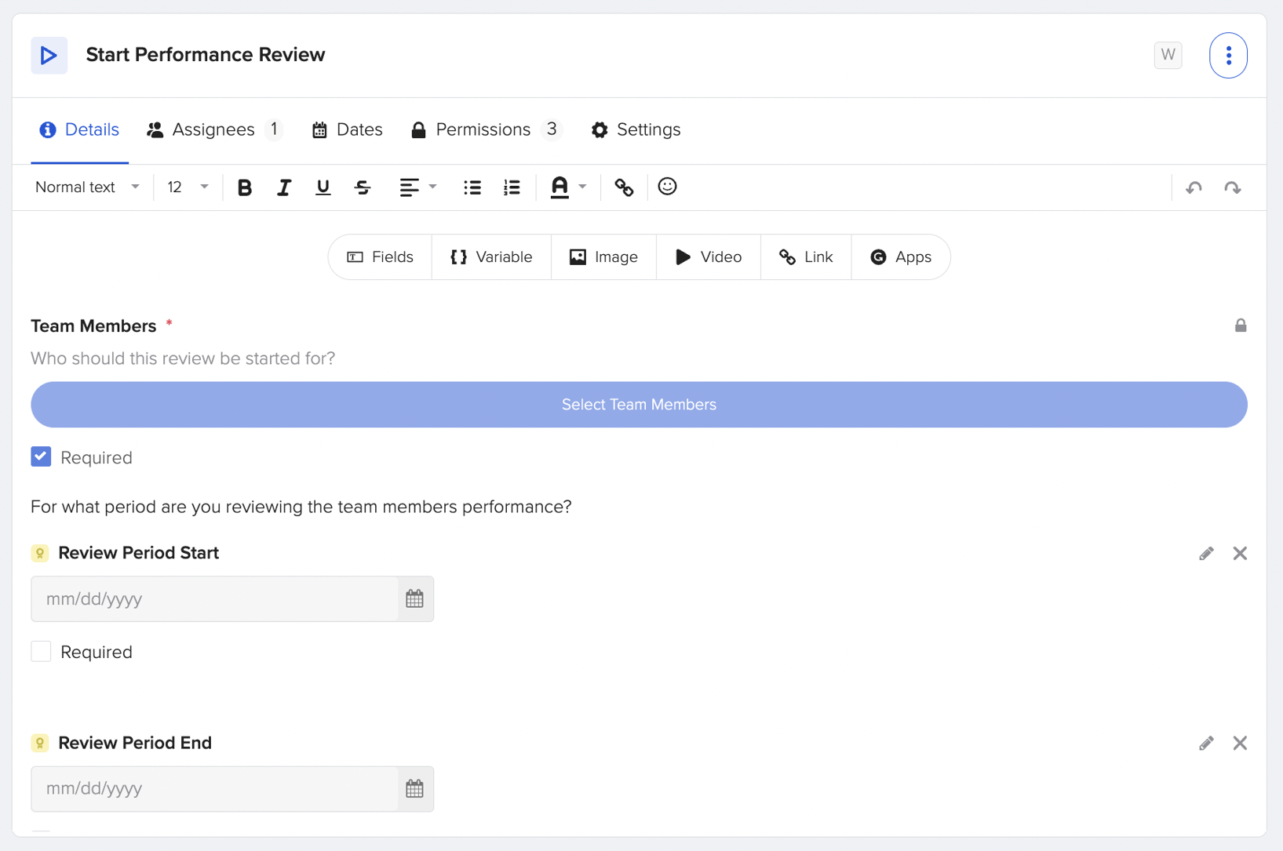Click Insert Video option
The width and height of the screenshot is (1283, 851).
coord(708,256)
